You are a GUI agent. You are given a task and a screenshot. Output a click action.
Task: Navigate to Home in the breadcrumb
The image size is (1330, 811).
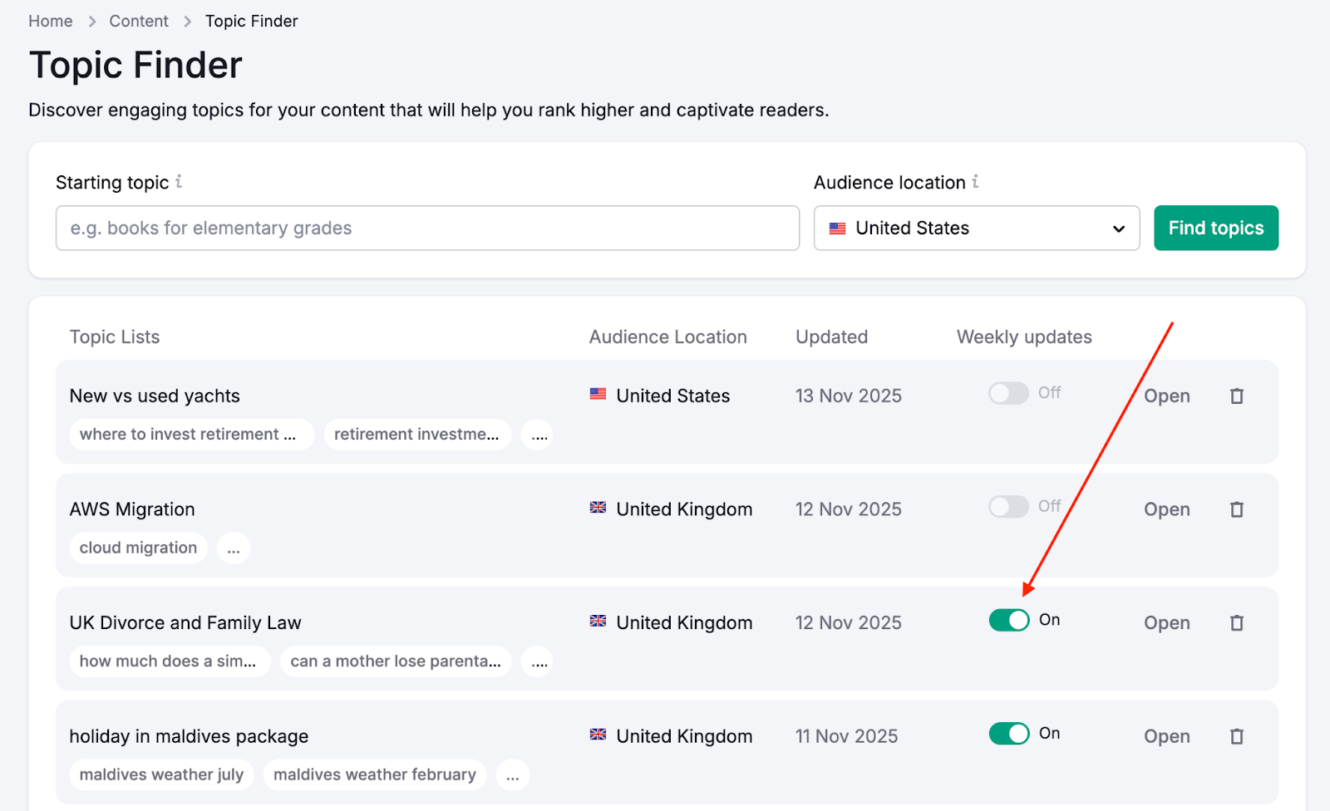point(50,21)
